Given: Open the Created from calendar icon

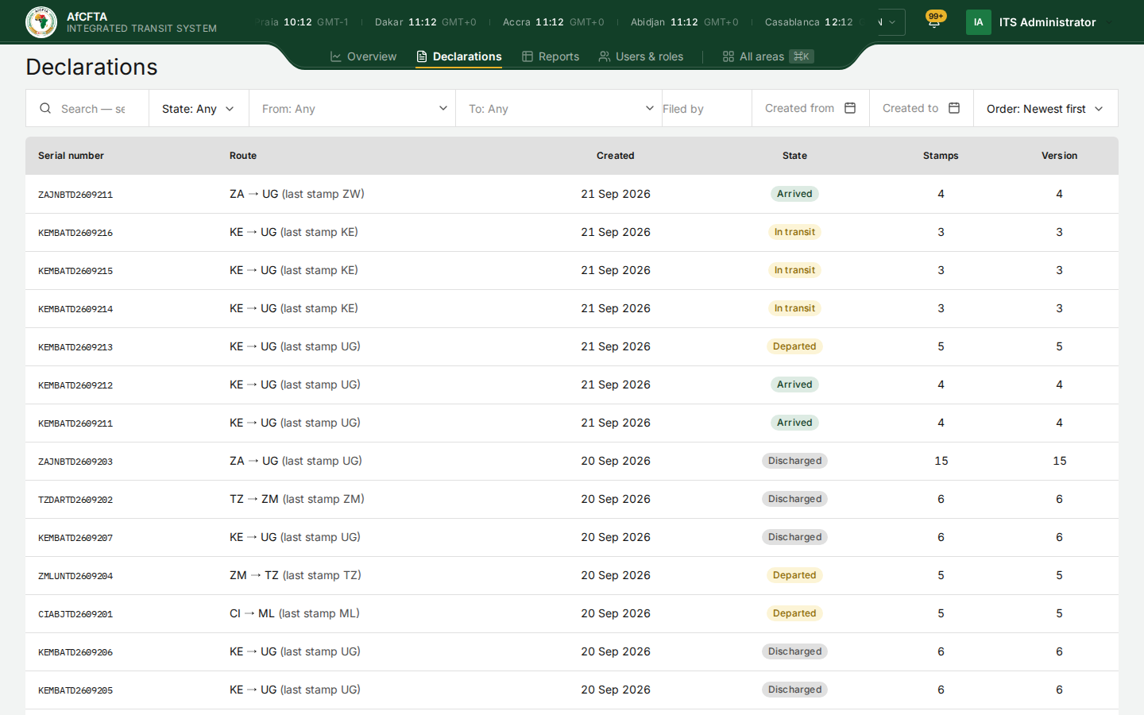Looking at the screenshot, I should (x=850, y=108).
